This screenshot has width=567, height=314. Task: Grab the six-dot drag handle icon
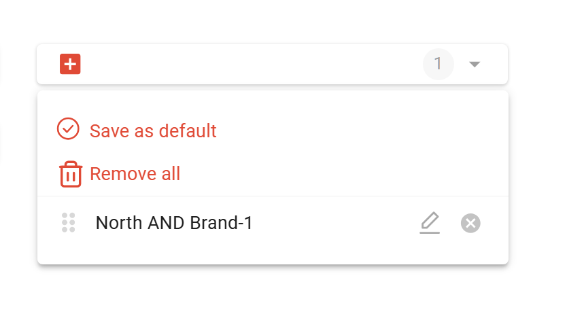pyautogui.click(x=69, y=222)
